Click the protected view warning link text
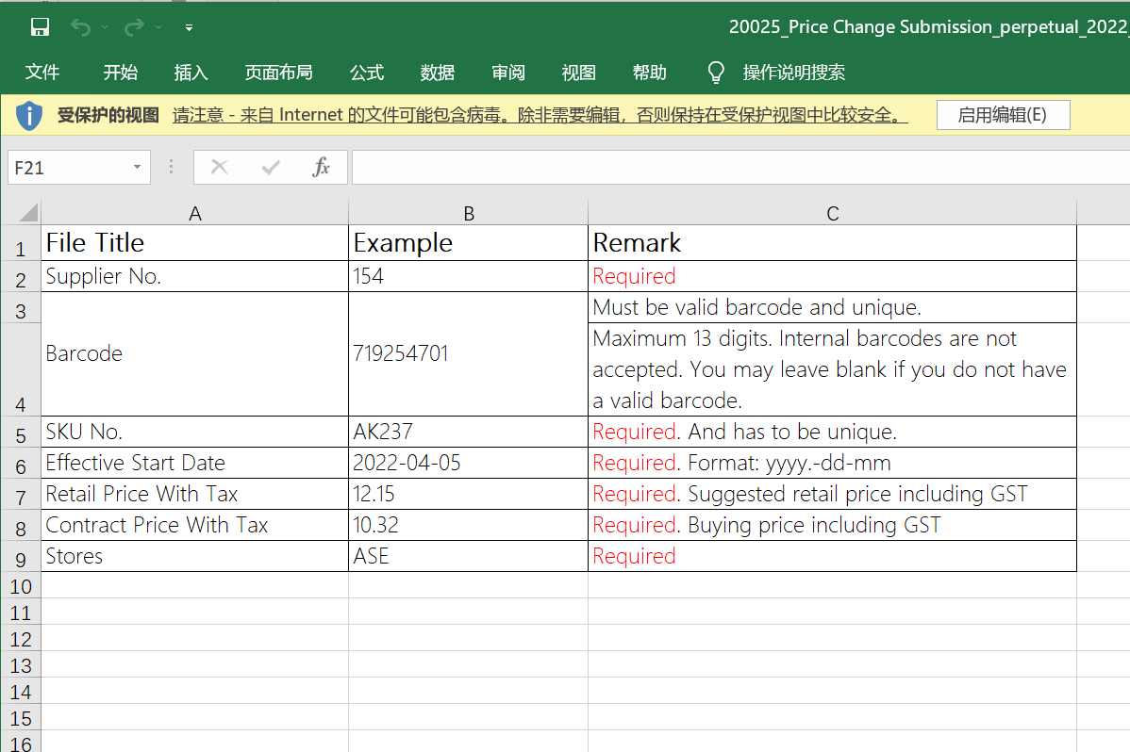 540,115
